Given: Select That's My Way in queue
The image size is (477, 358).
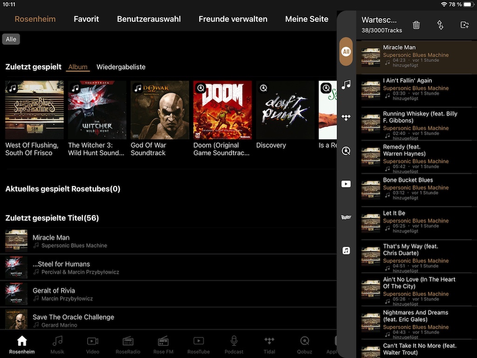Looking at the screenshot, I should pyautogui.click(x=416, y=257).
